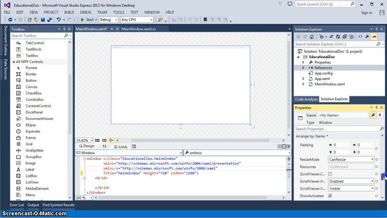The image size is (387, 218).
Task: Collapse the All WPF Controls group
Action: 13,62
